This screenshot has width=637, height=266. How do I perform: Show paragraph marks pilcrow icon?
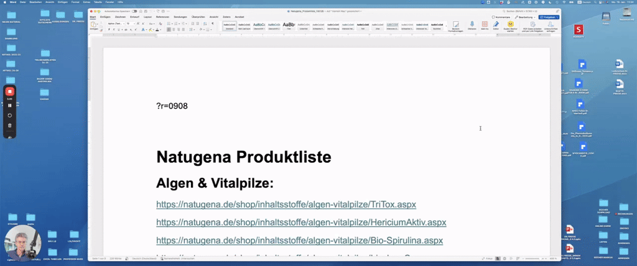coord(213,24)
